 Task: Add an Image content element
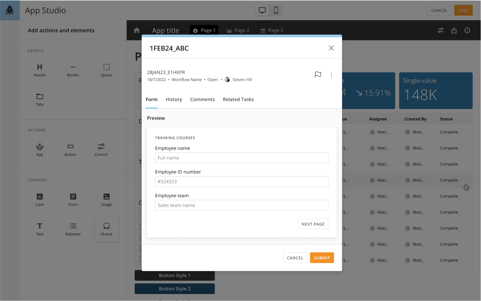click(x=106, y=200)
